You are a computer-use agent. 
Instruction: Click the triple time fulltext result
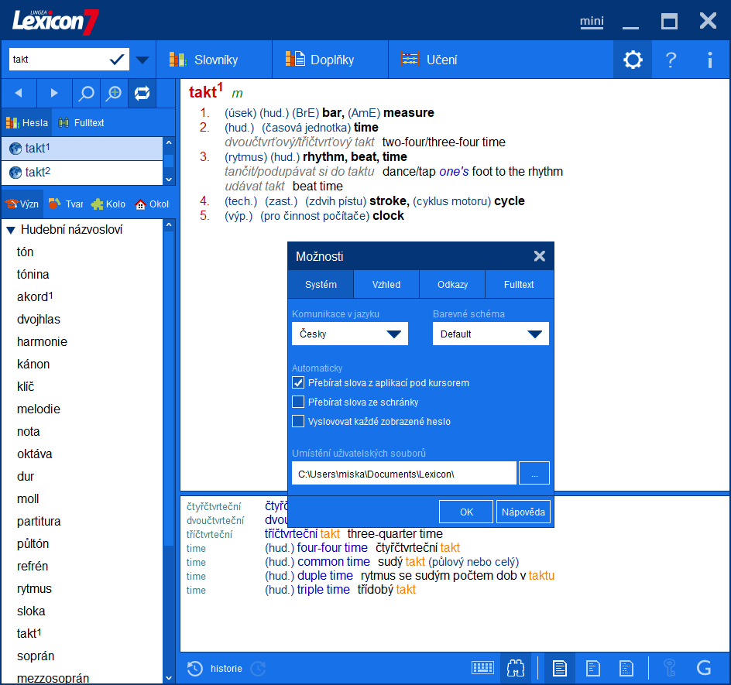click(323, 590)
